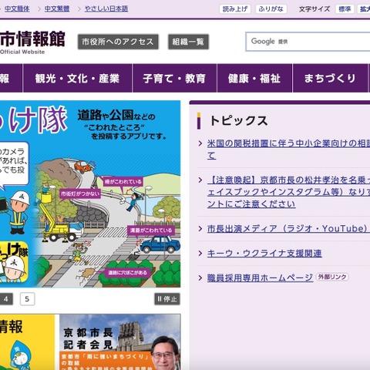Viewport: 370px width, 370px height.
Task: Click the arrow before 中文繁體
Action: click(39, 9)
